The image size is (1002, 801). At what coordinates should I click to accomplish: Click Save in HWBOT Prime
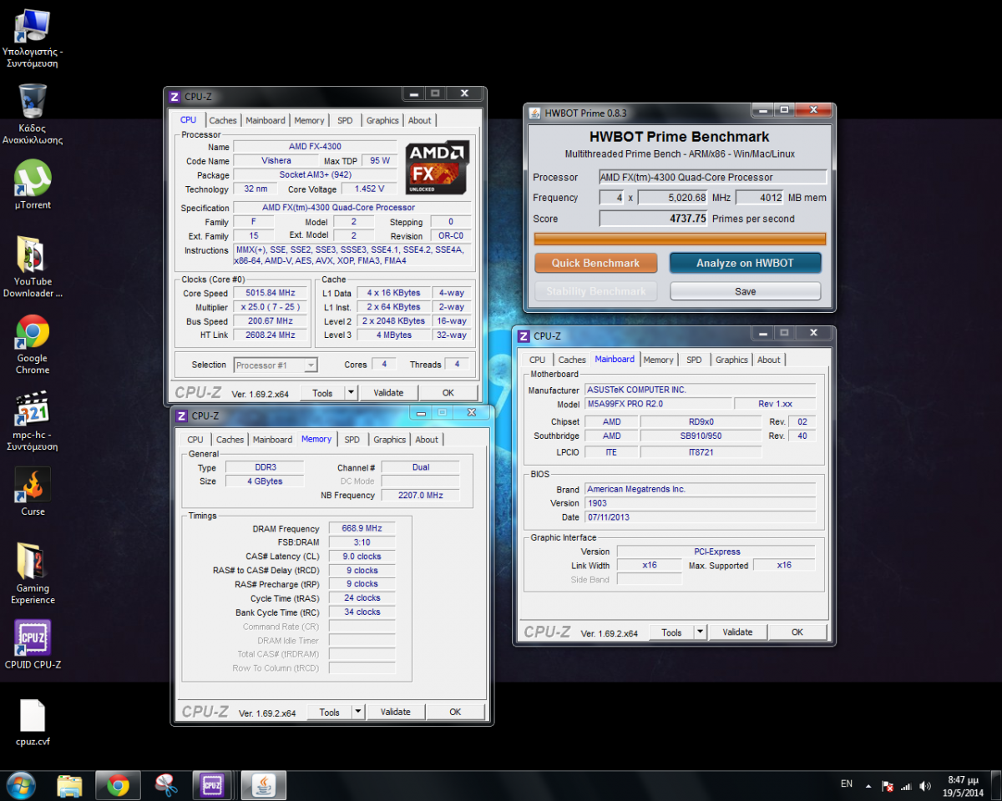point(745,291)
